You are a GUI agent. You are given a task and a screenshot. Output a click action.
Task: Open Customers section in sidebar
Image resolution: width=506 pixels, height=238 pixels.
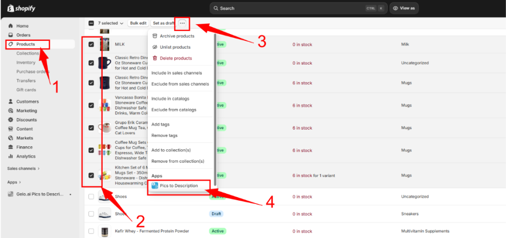27,102
